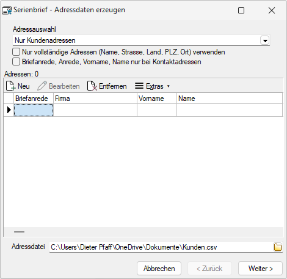
Task: Toggle Briefanrede nur bei Kontaktadressen checkbox
Action: tap(16, 62)
